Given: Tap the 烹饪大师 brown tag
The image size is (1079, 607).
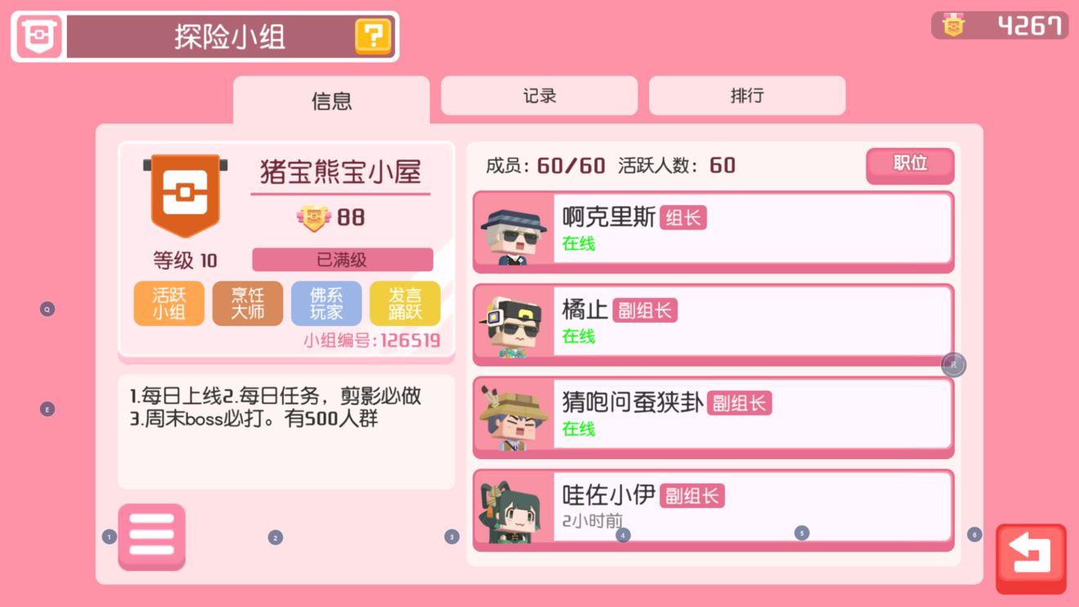Looking at the screenshot, I should tap(248, 304).
